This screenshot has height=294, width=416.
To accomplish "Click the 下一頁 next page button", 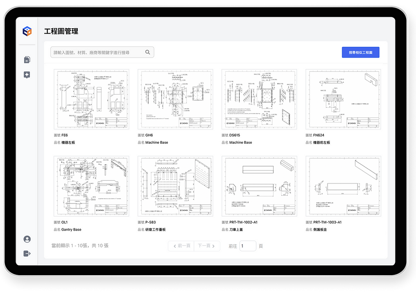I will pos(207,246).
